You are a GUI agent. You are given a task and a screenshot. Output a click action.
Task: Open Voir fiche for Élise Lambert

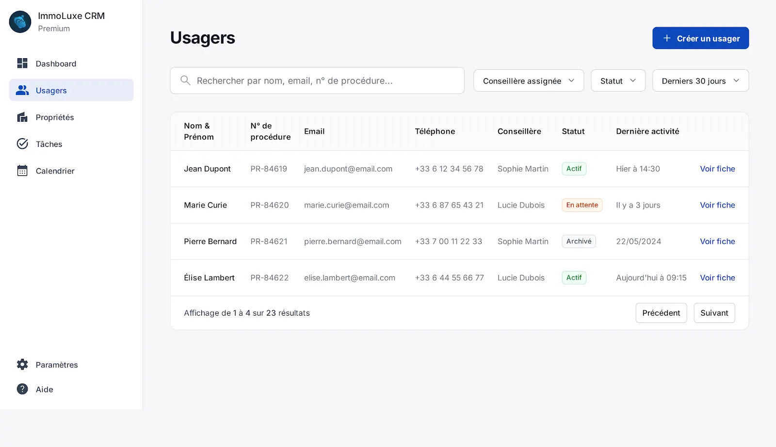pyautogui.click(x=717, y=278)
